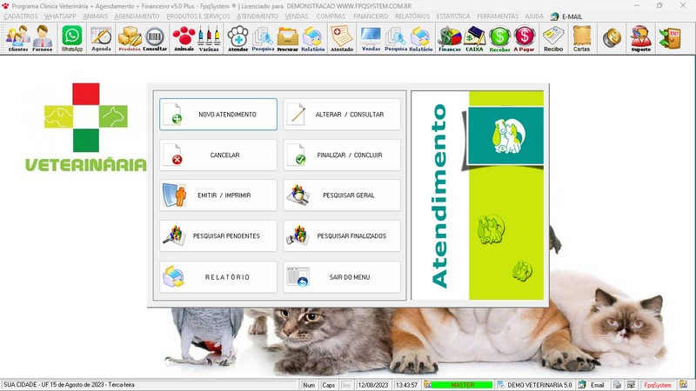Image resolution: width=696 pixels, height=391 pixels.
Task: Open the FINANCEIRO menu
Action: [371, 17]
